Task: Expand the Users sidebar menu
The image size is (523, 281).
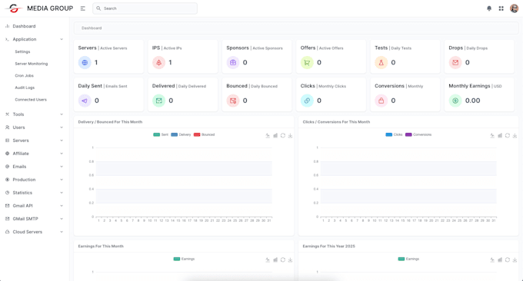Action: pyautogui.click(x=35, y=127)
